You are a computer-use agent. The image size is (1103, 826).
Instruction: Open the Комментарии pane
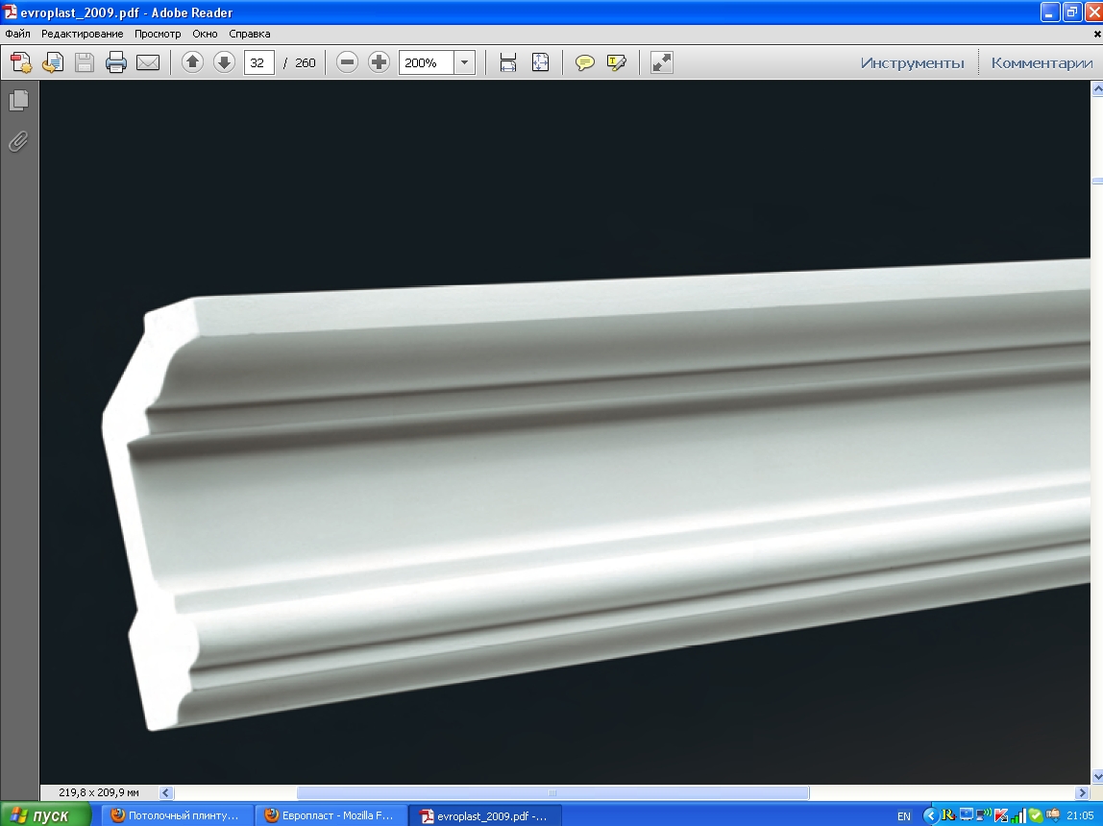(1042, 62)
